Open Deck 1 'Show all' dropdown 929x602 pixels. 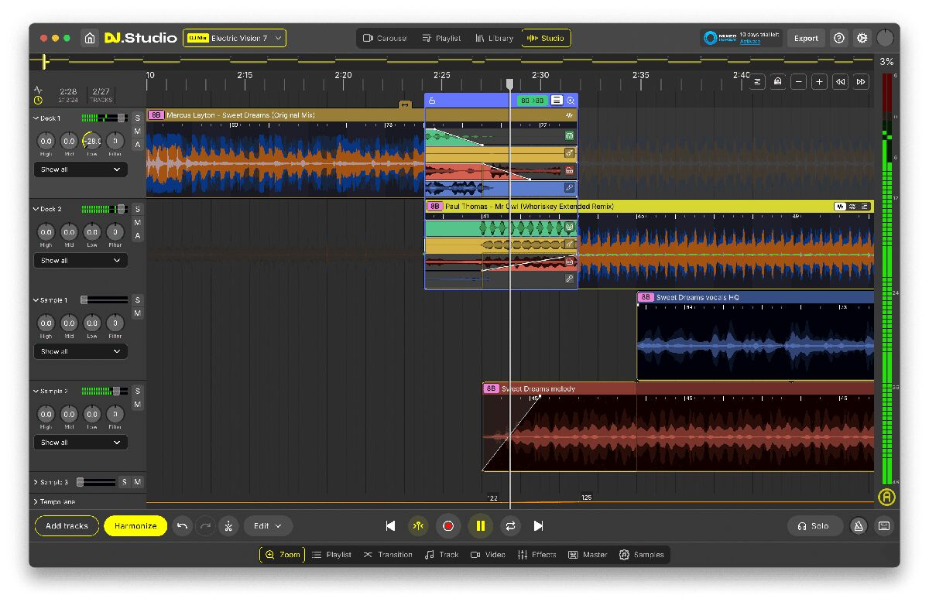coord(81,169)
